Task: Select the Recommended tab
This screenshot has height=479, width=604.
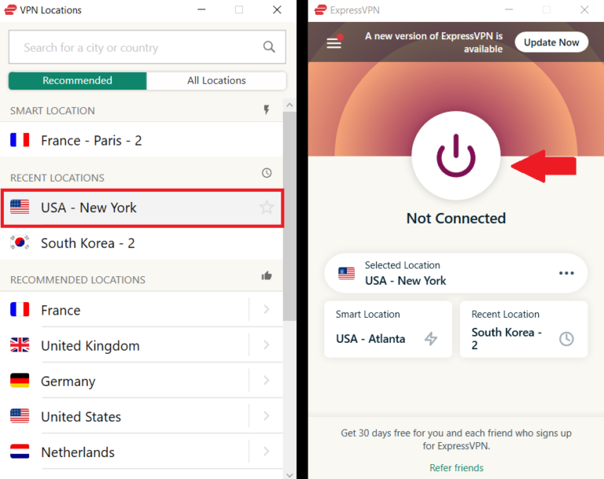Action: point(77,80)
